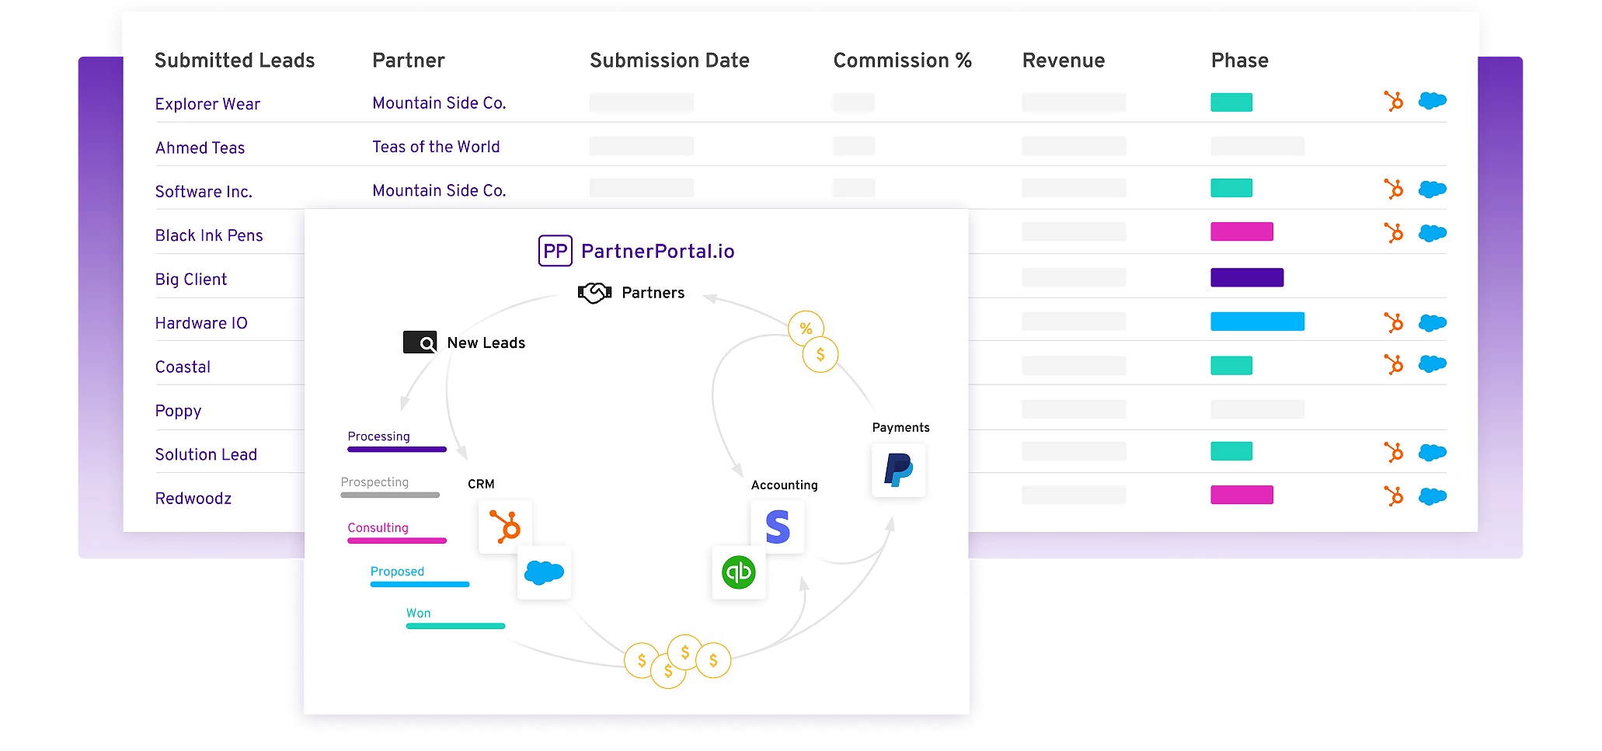This screenshot has height=751, width=1602.
Task: Open the Explorer Wear lead
Action: tap(207, 104)
